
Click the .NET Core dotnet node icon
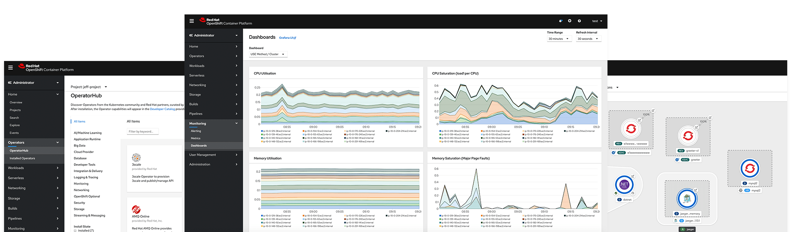coord(624,184)
